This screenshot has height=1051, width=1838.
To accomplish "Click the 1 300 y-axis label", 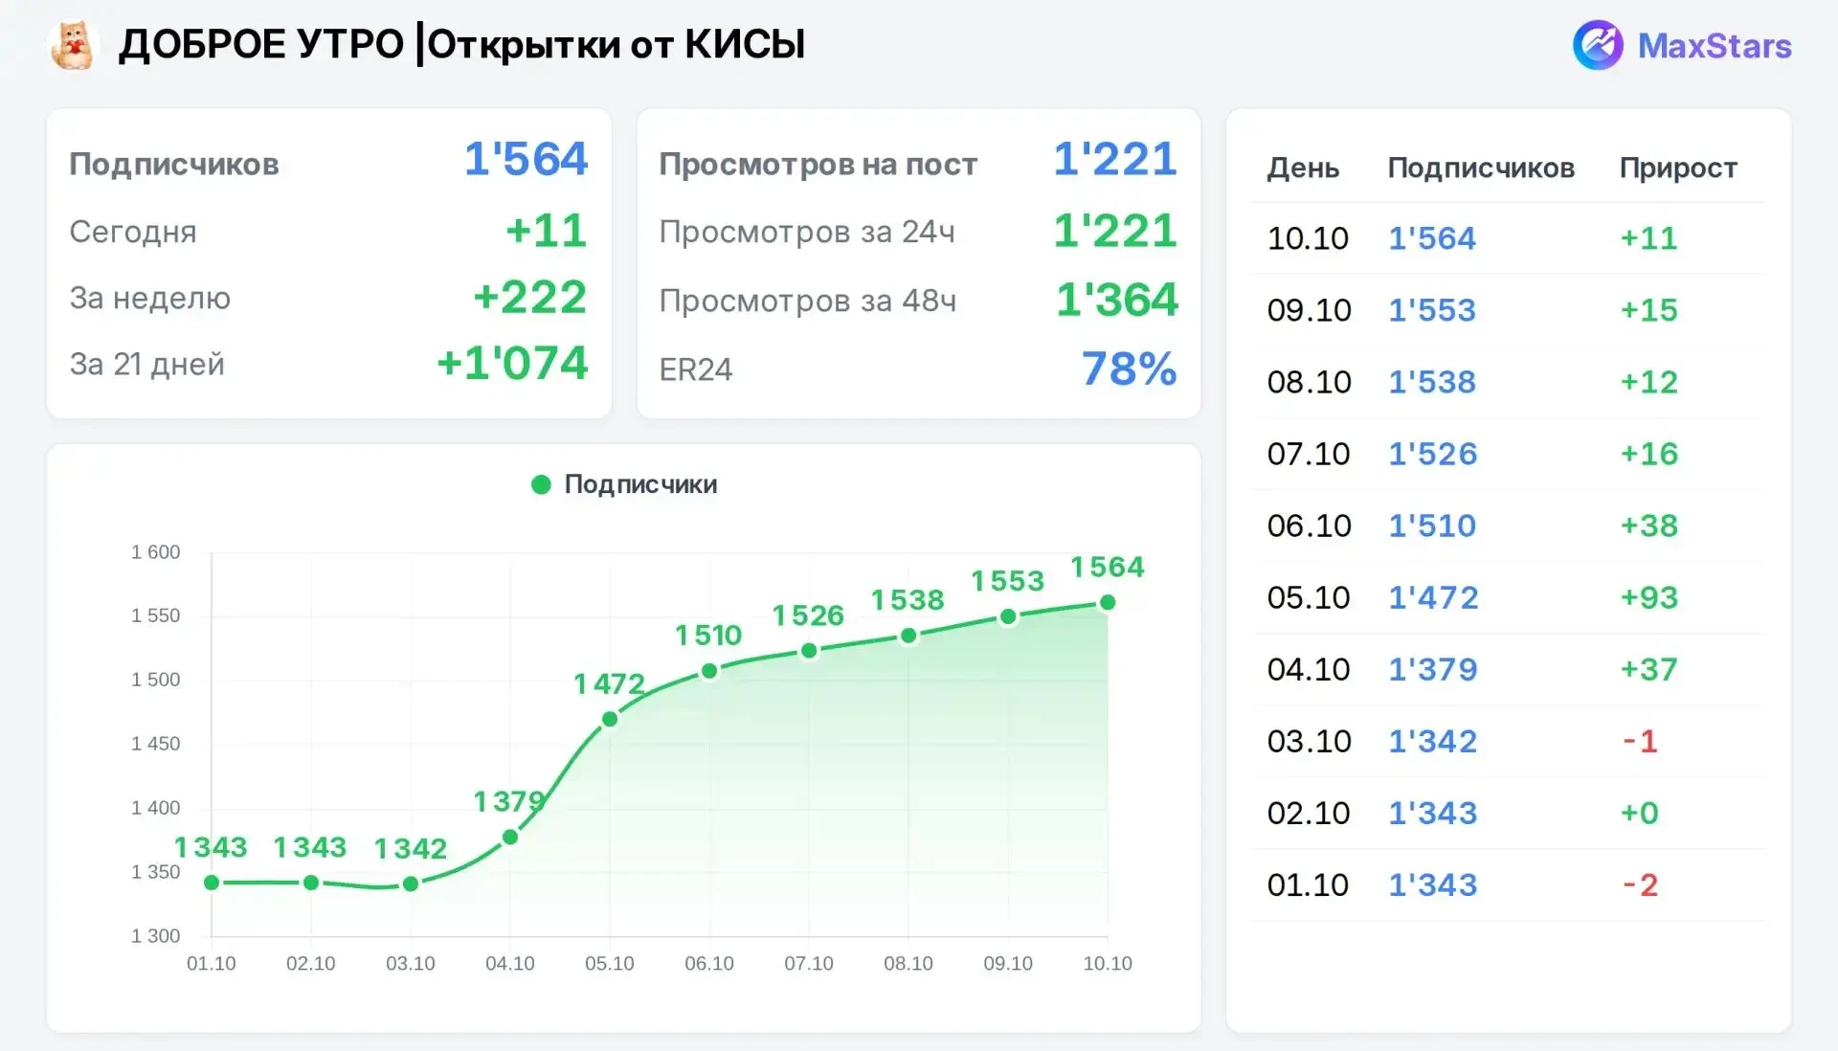I will pos(155,936).
